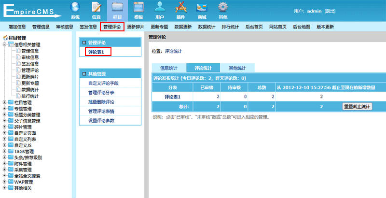Switch to the 信息统计 tab
This screenshot has width=386, height=198.
click(169, 68)
